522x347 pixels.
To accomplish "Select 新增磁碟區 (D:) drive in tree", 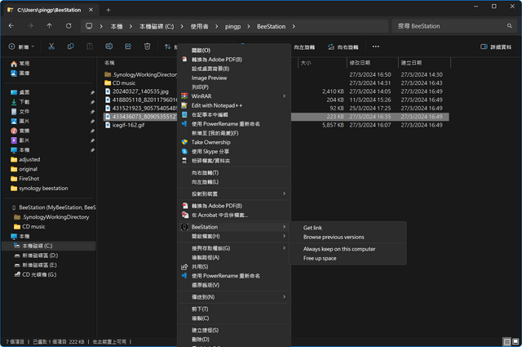I will point(36,256).
